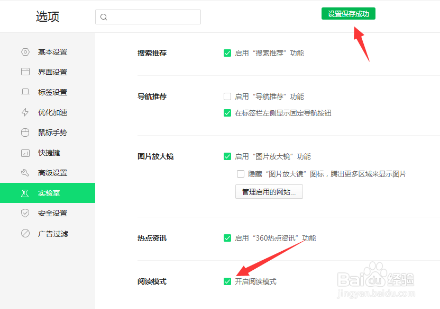Enable 启用"导航推荐"功能 checkbox

tap(227, 96)
